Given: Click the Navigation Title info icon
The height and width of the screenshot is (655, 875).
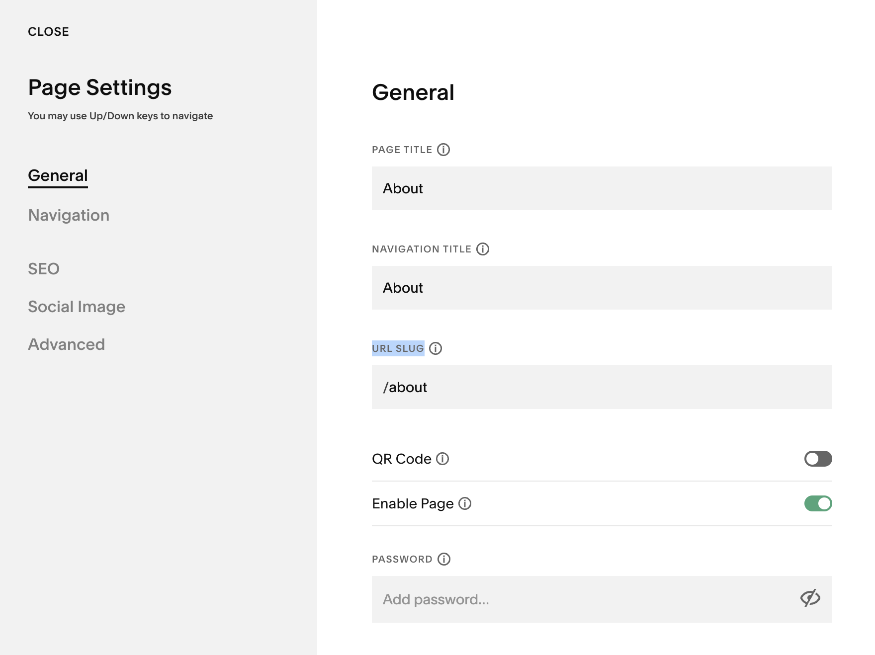Looking at the screenshot, I should point(483,249).
